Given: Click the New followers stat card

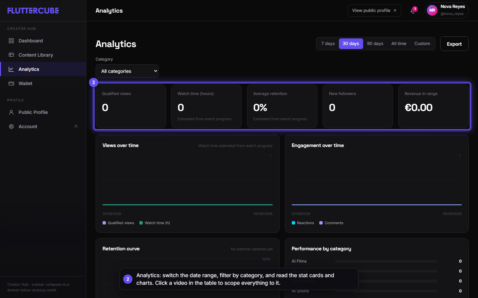Looking at the screenshot, I should pyautogui.click(x=358, y=106).
